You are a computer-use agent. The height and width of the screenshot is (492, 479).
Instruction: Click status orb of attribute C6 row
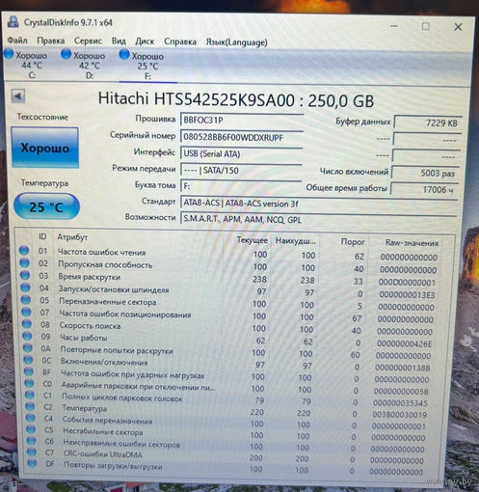click(x=31, y=441)
